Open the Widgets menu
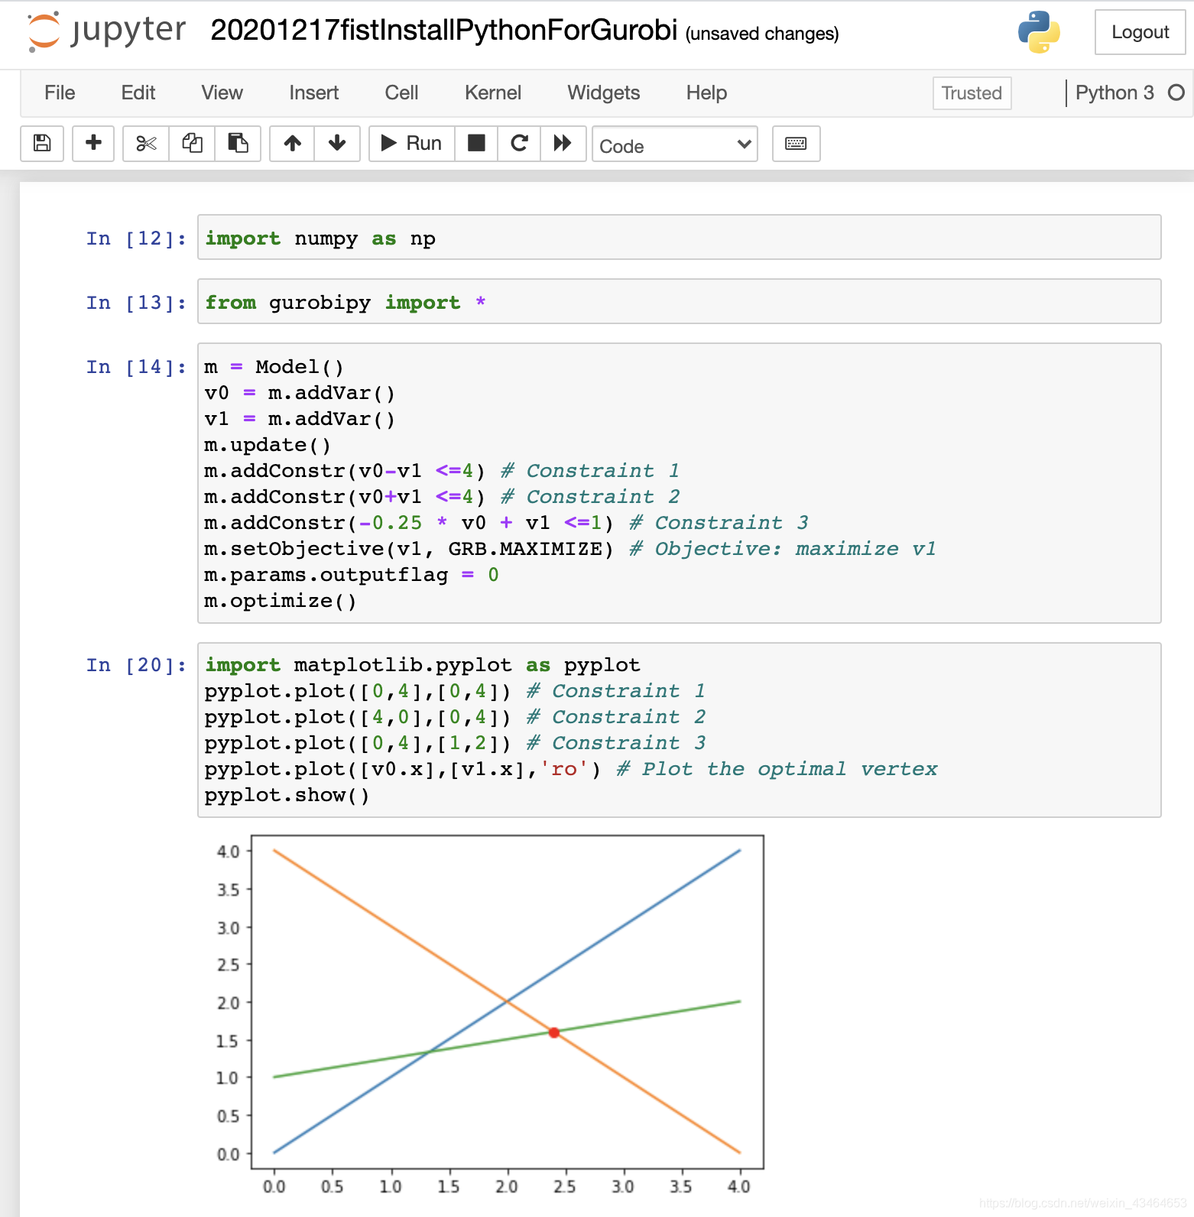The height and width of the screenshot is (1217, 1194). click(604, 92)
